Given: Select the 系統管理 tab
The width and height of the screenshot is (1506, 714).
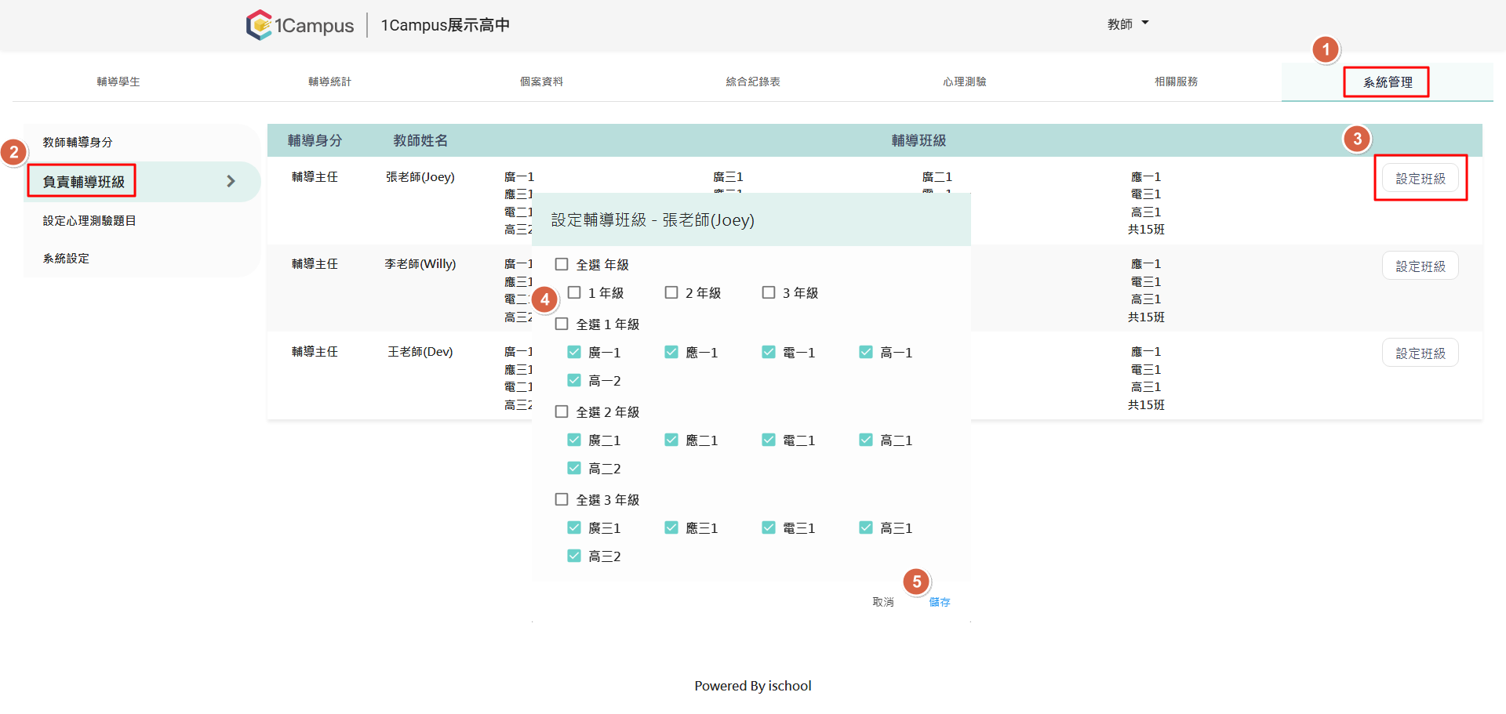Looking at the screenshot, I should (1388, 82).
